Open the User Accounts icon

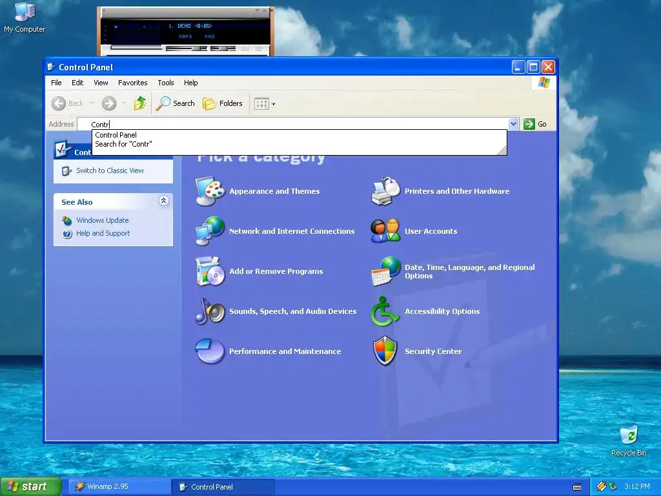point(386,231)
